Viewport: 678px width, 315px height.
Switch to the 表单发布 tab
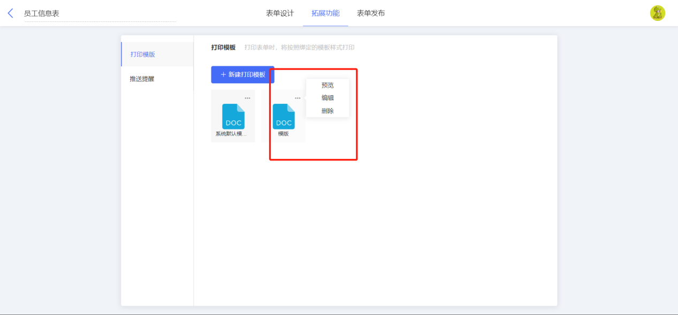[x=371, y=13]
